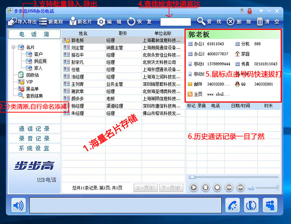Select contact row 颜多多
Viewport: 291px width, 224px height.
(123, 99)
